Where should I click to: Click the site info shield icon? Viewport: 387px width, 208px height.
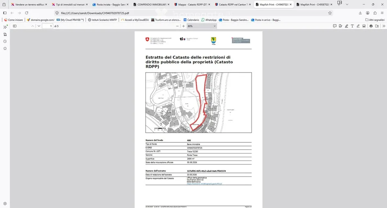pyautogui.click(x=57, y=13)
